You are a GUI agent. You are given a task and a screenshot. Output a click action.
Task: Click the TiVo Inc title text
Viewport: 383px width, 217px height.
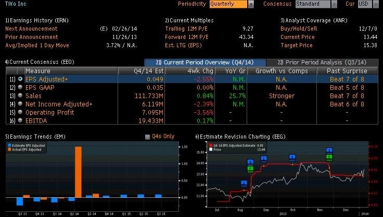tap(16, 4)
